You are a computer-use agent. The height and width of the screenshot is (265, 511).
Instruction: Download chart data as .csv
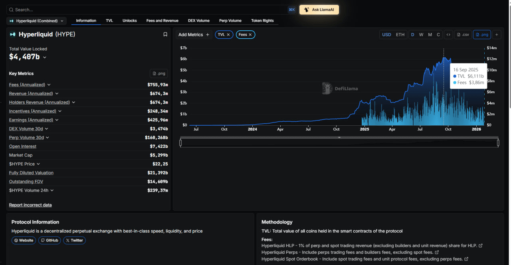click(462, 35)
